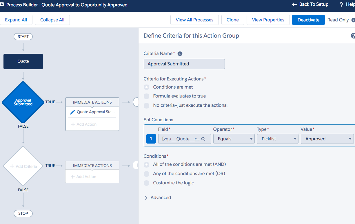Expand the Advanced section

tap(146, 198)
